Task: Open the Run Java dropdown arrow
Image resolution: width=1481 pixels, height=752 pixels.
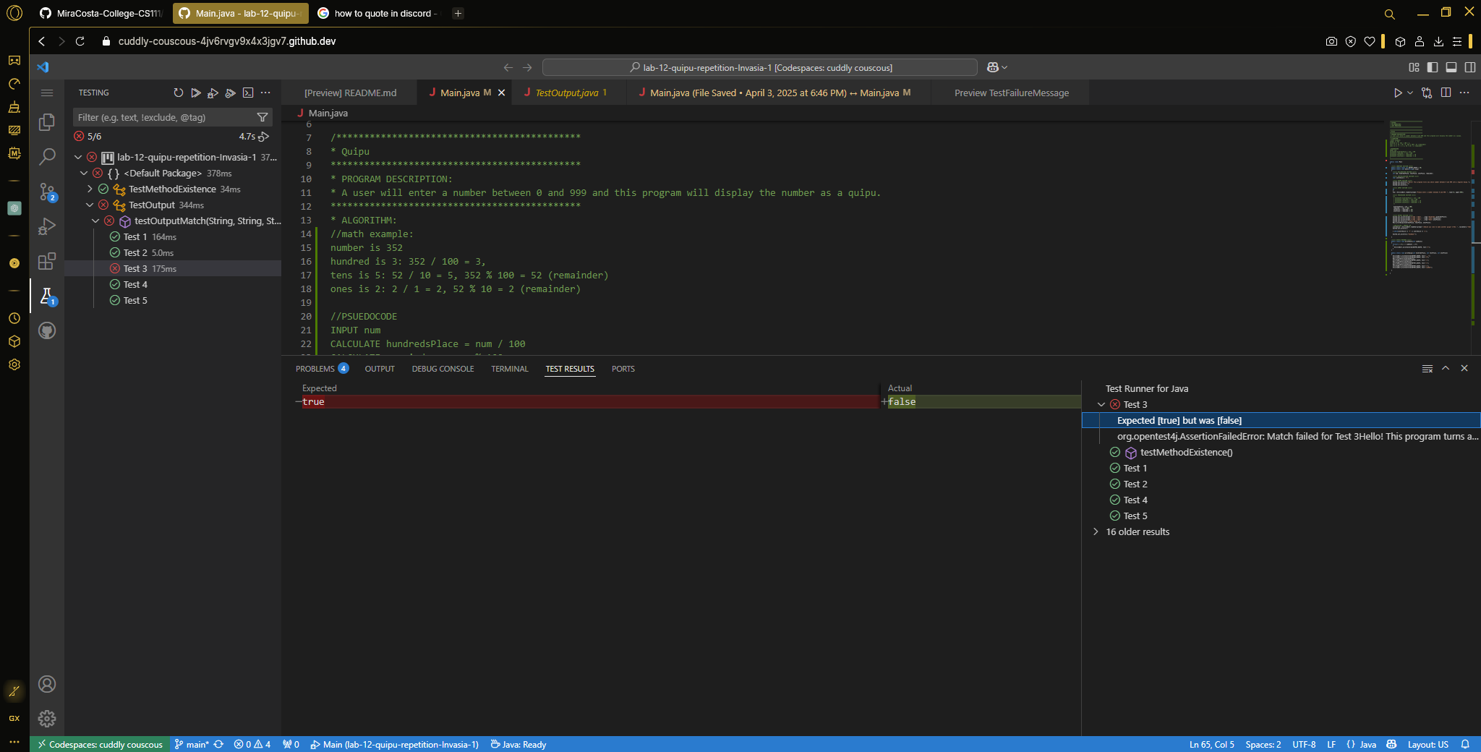Action: point(1410,93)
